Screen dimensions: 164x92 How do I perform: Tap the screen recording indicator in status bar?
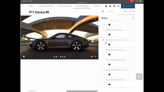click(132, 1)
